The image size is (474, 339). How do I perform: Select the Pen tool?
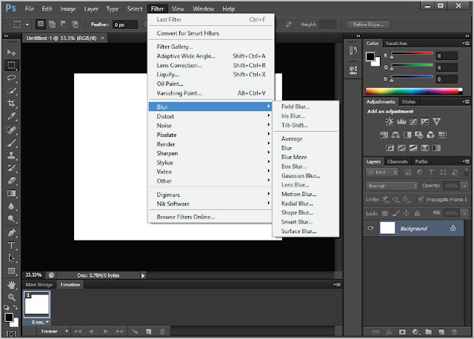coord(11,232)
